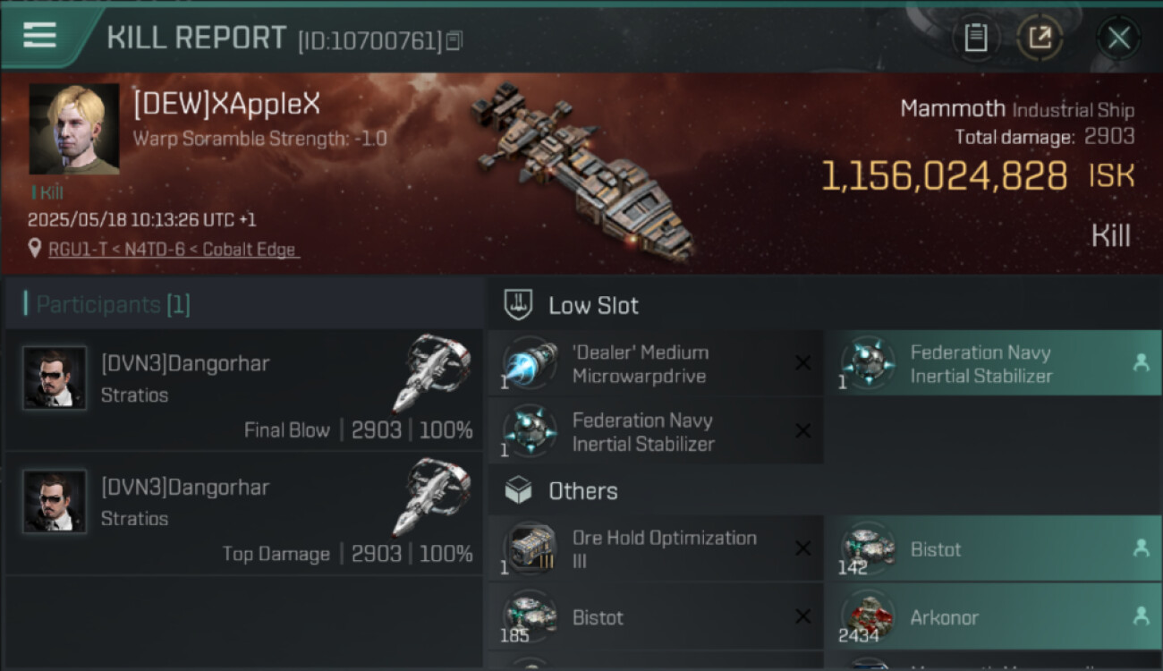Screen dimensions: 1163x671
Task: Click the Ore Hold Optimization III icon
Action: [531, 548]
